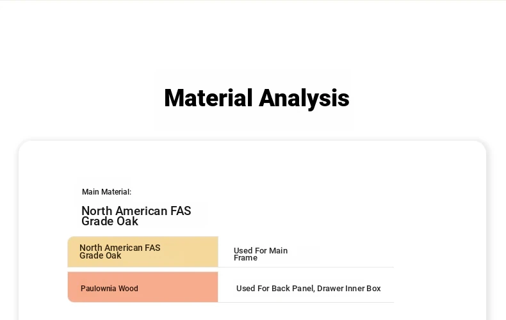Click "Grade Oak" in the large heading
506x320 pixels.
[x=110, y=221]
